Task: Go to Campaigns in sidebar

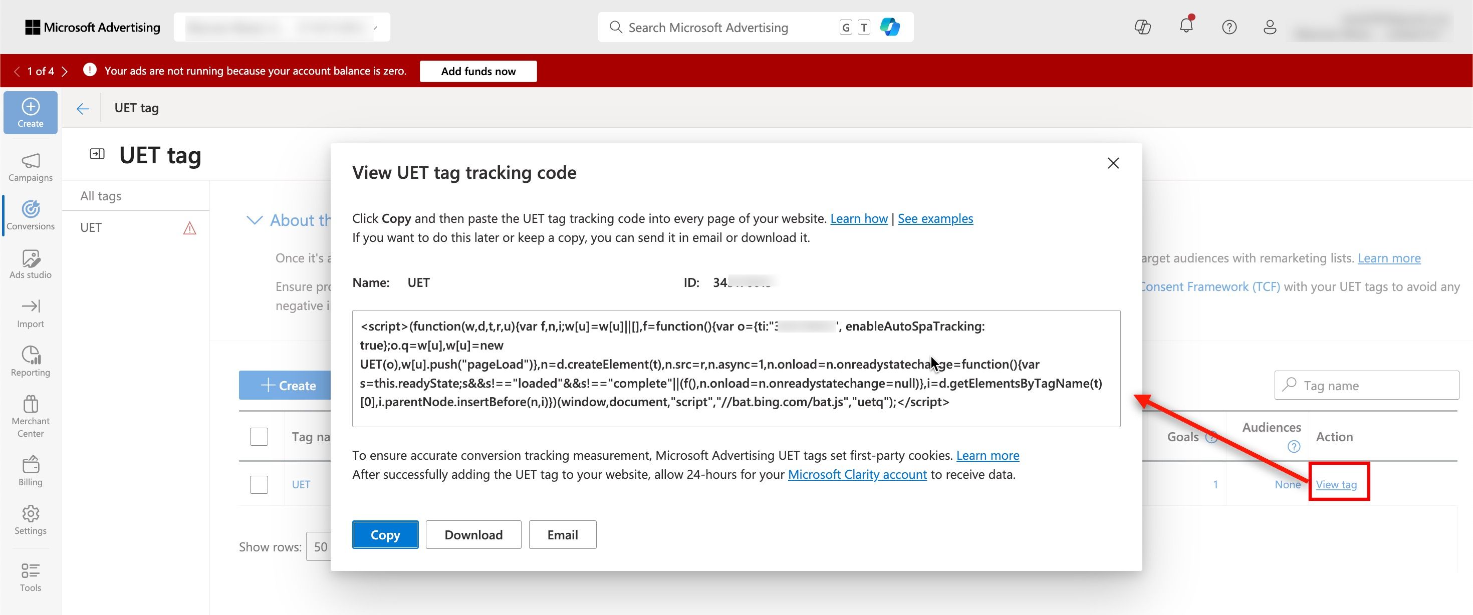Action: [x=30, y=167]
